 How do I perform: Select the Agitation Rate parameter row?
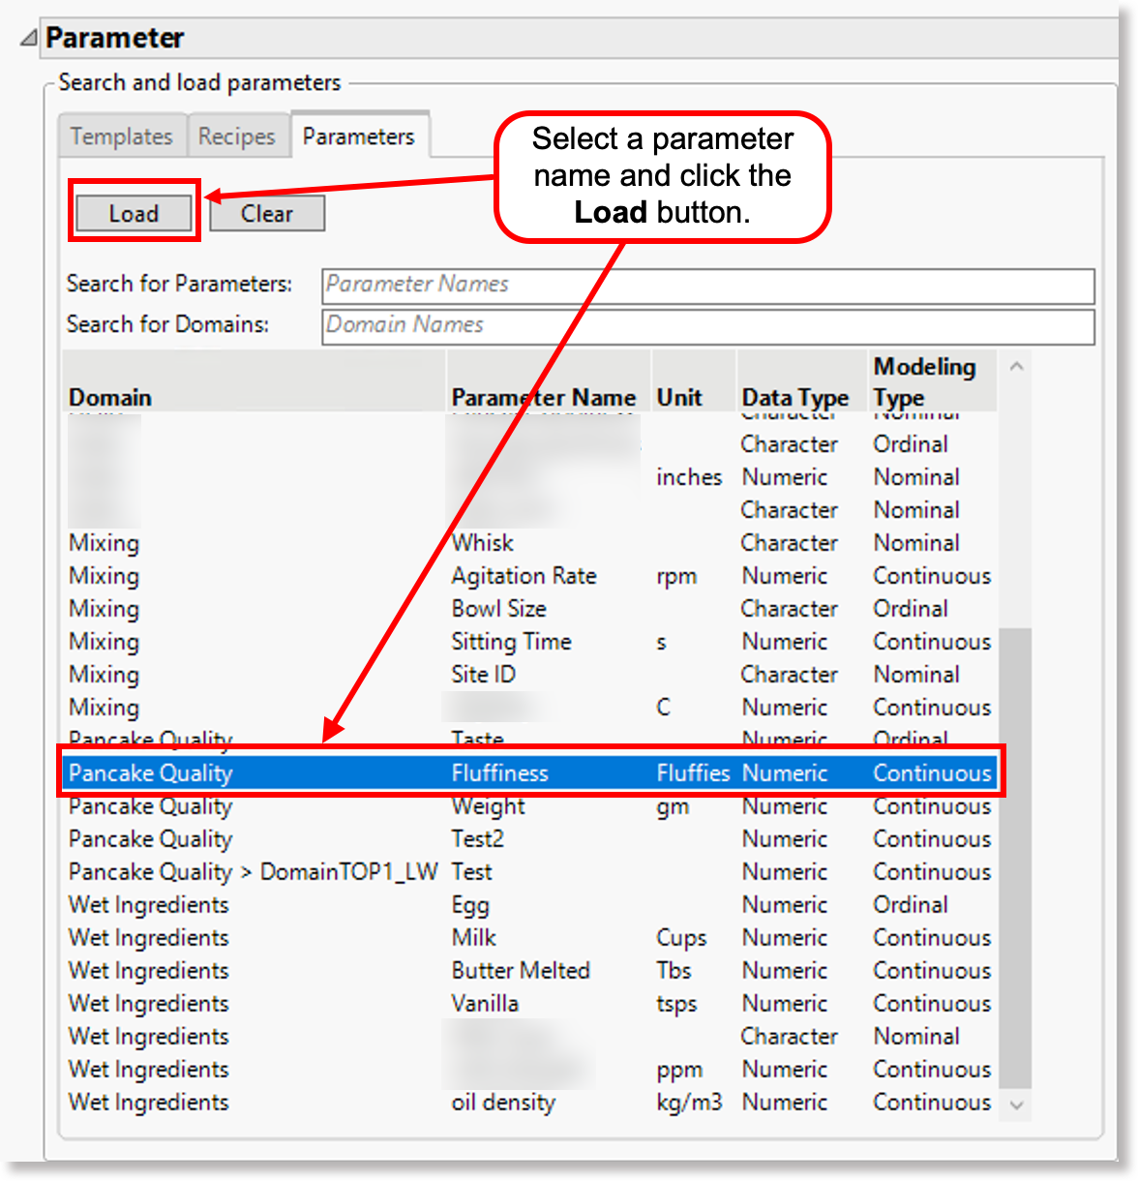point(529,576)
